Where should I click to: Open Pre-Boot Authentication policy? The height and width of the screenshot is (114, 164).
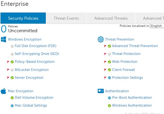(x=132, y=98)
